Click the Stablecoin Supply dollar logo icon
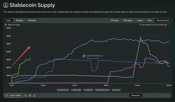Image resolution: width=175 pixels, height=102 pixels. [6, 5]
